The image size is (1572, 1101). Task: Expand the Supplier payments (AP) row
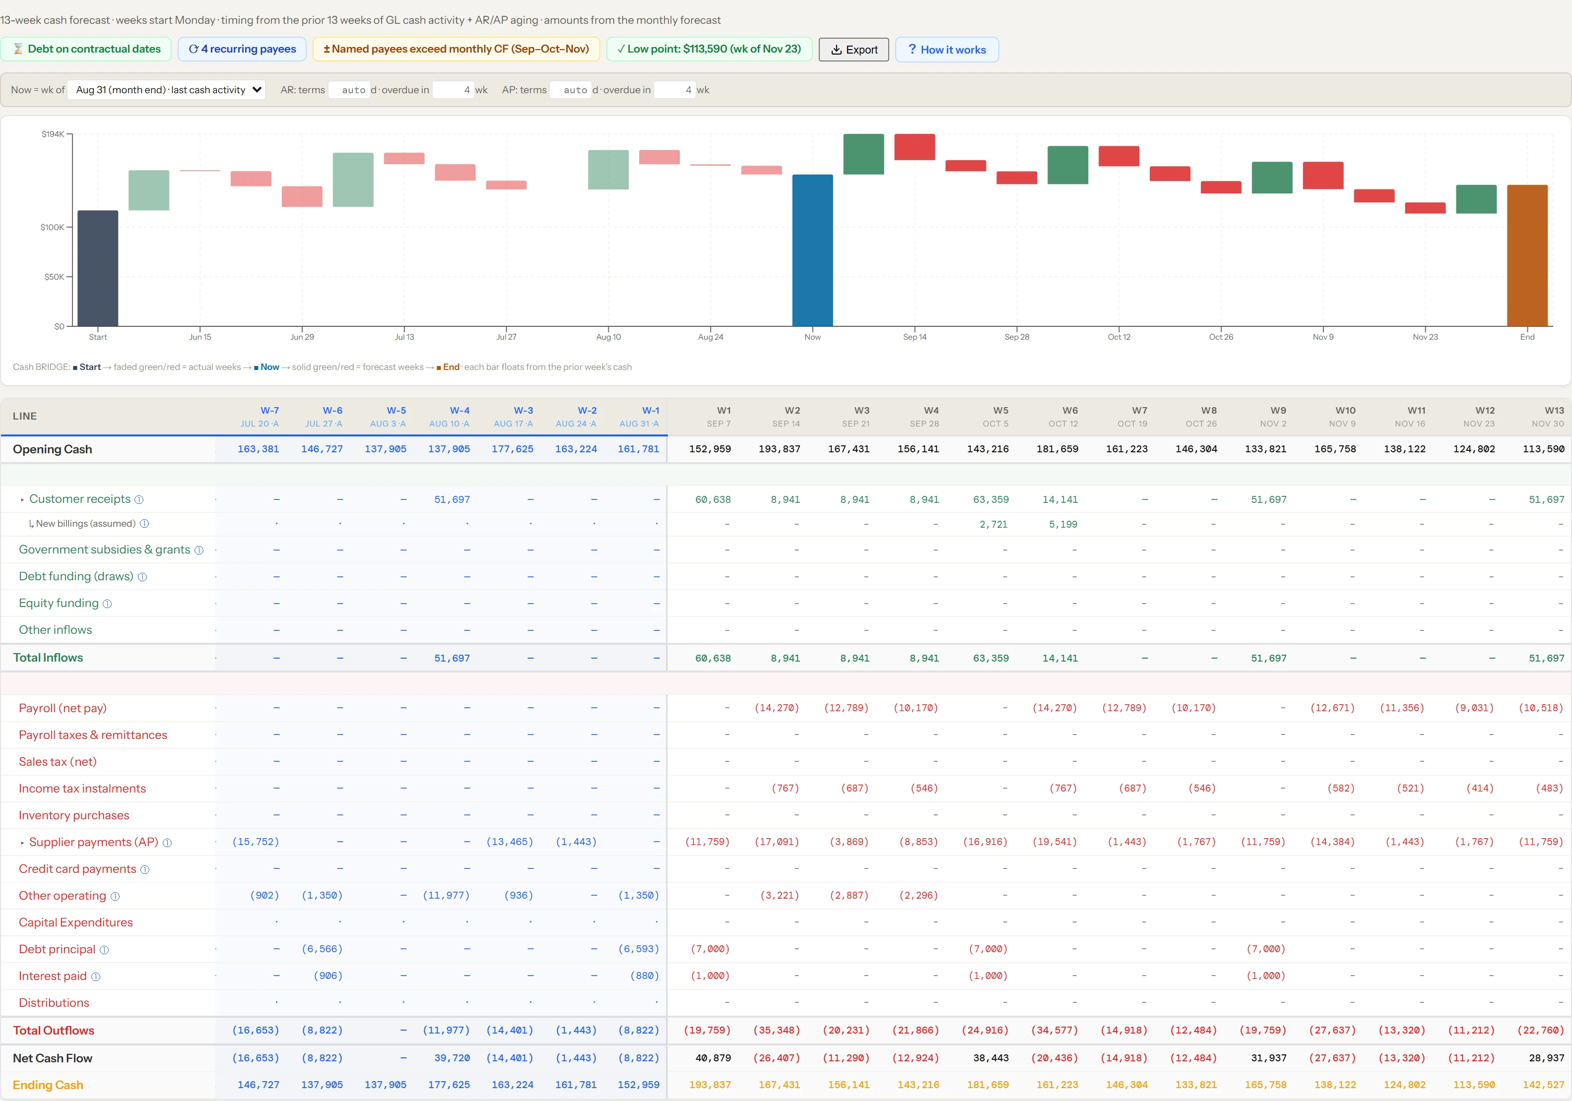[22, 843]
